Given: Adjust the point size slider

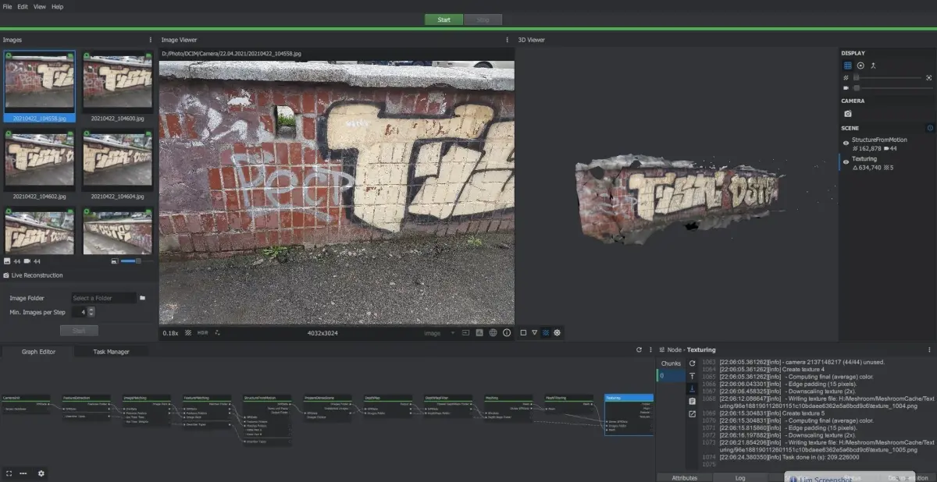Looking at the screenshot, I should (x=889, y=78).
